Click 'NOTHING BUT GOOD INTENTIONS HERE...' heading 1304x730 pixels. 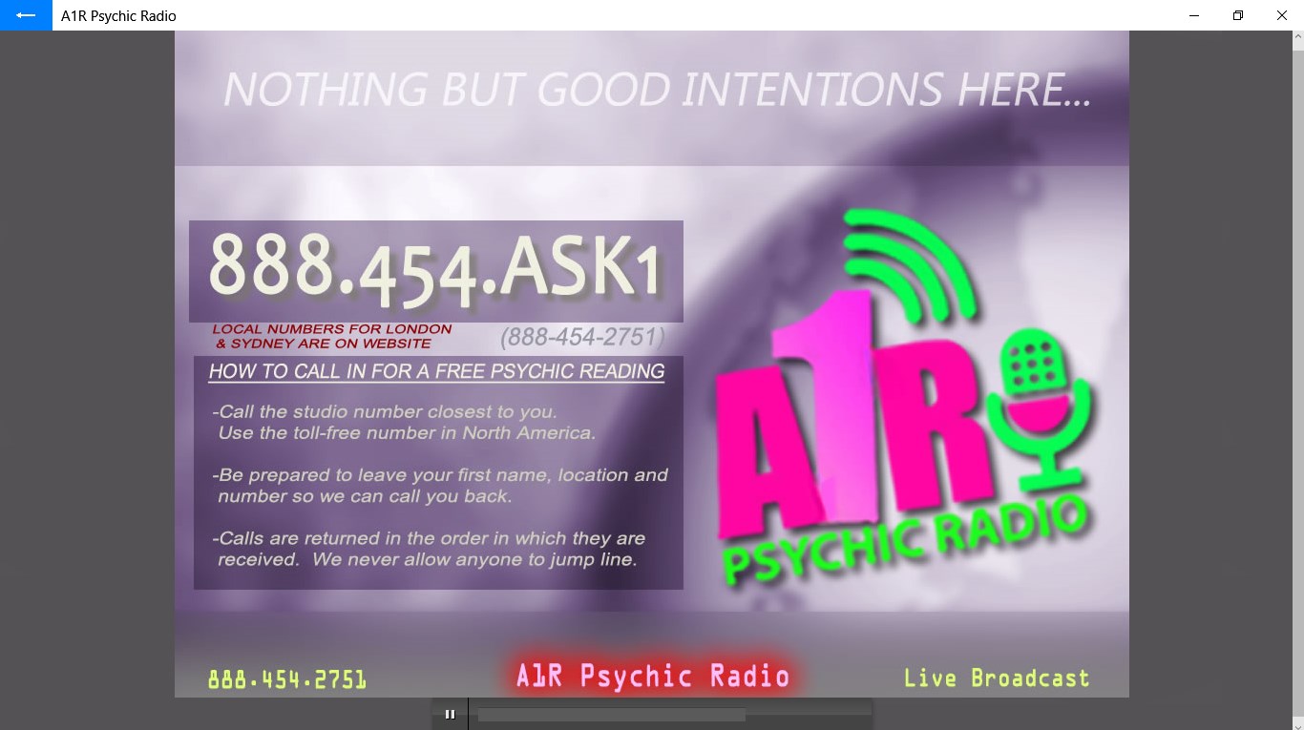coord(657,90)
